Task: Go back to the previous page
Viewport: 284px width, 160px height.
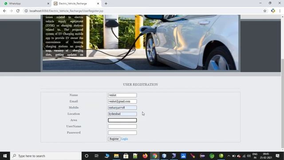Action: click(4, 11)
